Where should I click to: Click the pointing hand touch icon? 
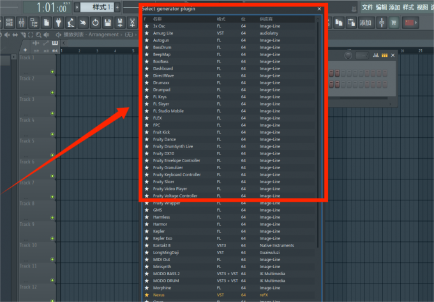(83, 23)
